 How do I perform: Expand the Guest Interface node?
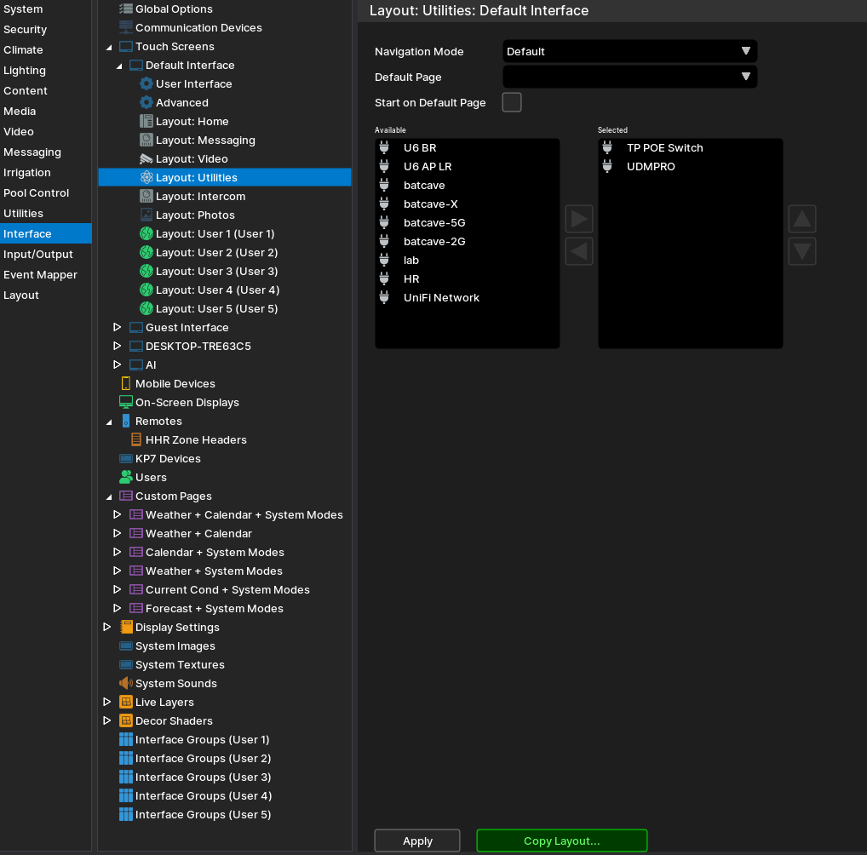click(118, 327)
